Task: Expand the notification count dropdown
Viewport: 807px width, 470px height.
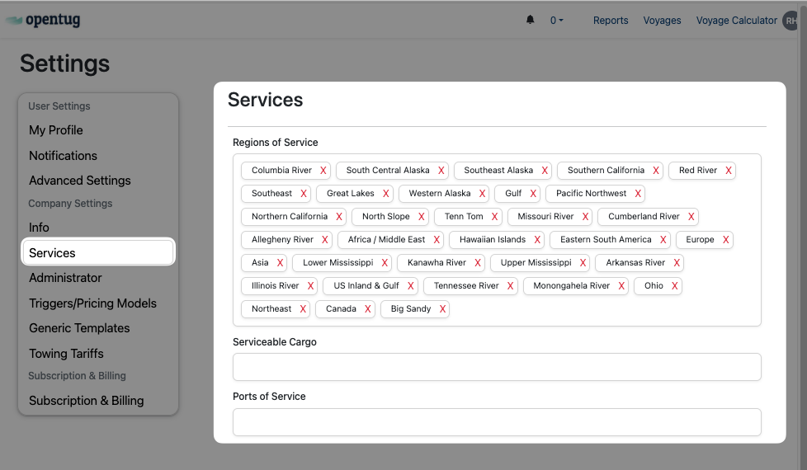Action: coord(557,21)
